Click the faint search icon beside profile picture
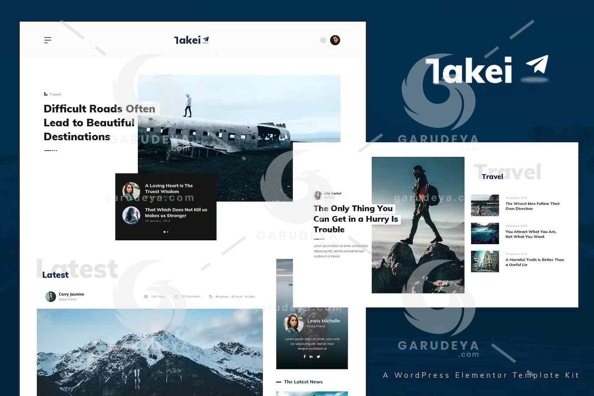 tap(323, 40)
